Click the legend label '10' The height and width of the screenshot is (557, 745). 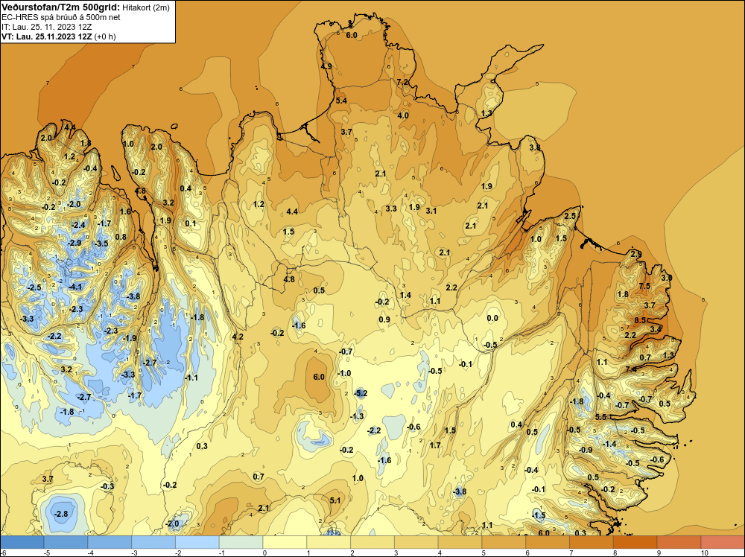705,553
